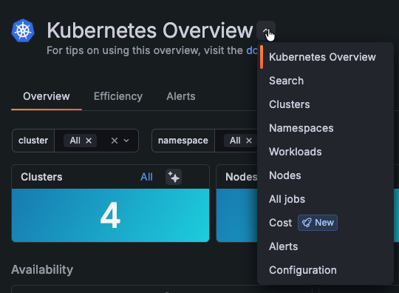The image size is (399, 293).
Task: Click the Kubernetes Overview page title
Action: [x=150, y=30]
